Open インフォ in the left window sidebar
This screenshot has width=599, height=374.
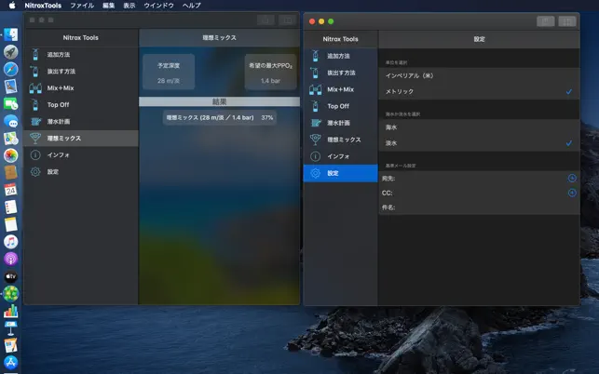point(81,155)
